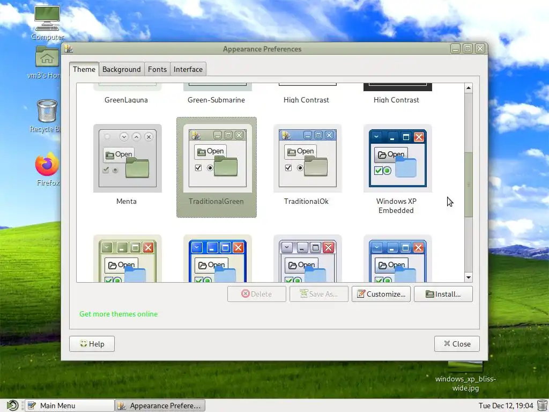
Task: Minimize the Appearance Preferences window
Action: point(455,49)
